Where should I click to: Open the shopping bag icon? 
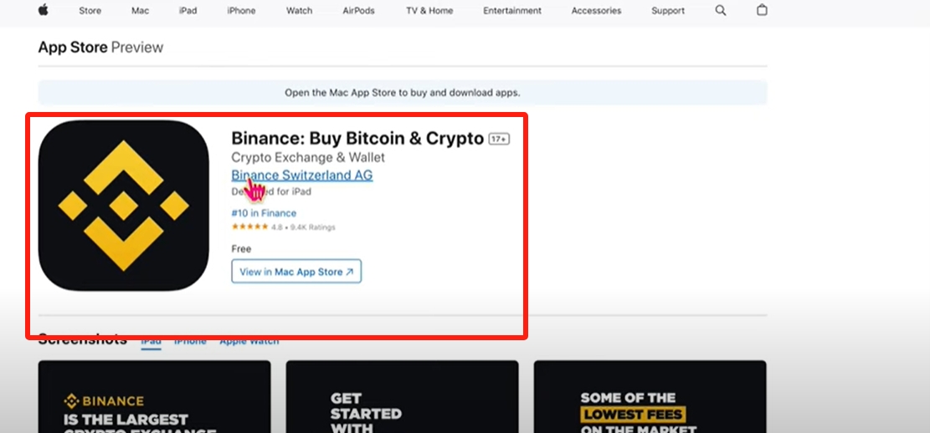762,10
